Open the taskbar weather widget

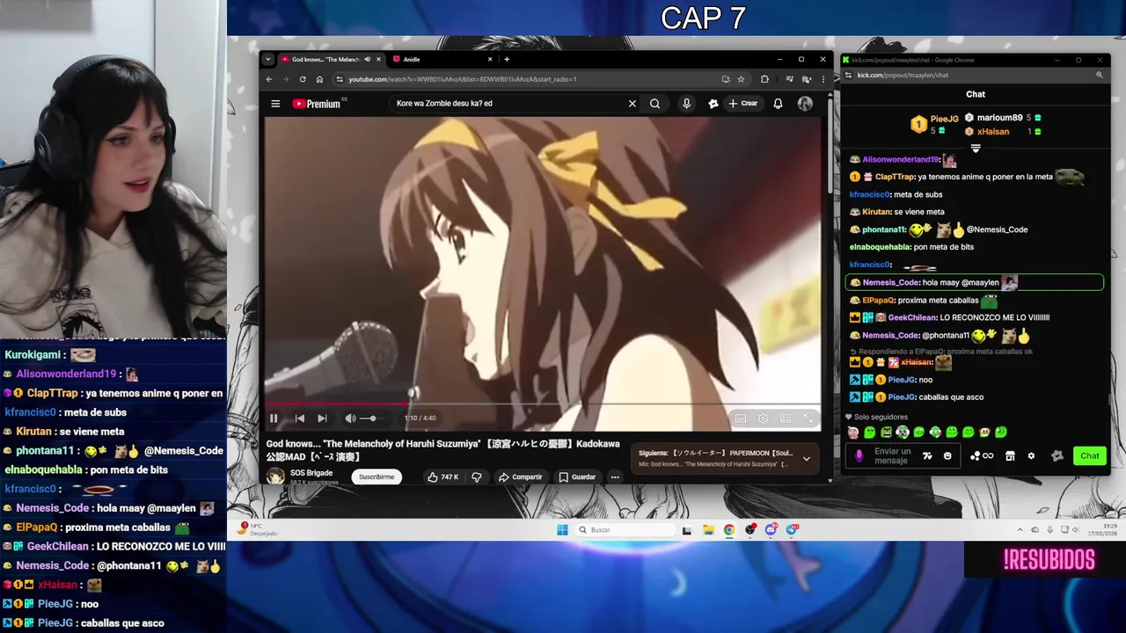pyautogui.click(x=258, y=528)
